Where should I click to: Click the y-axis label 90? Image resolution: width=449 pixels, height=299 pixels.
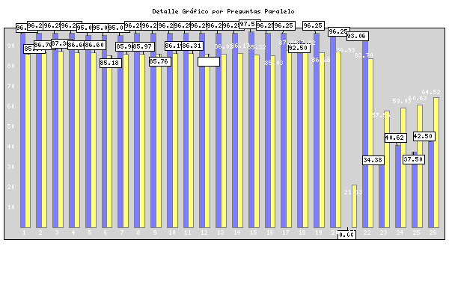11,46
